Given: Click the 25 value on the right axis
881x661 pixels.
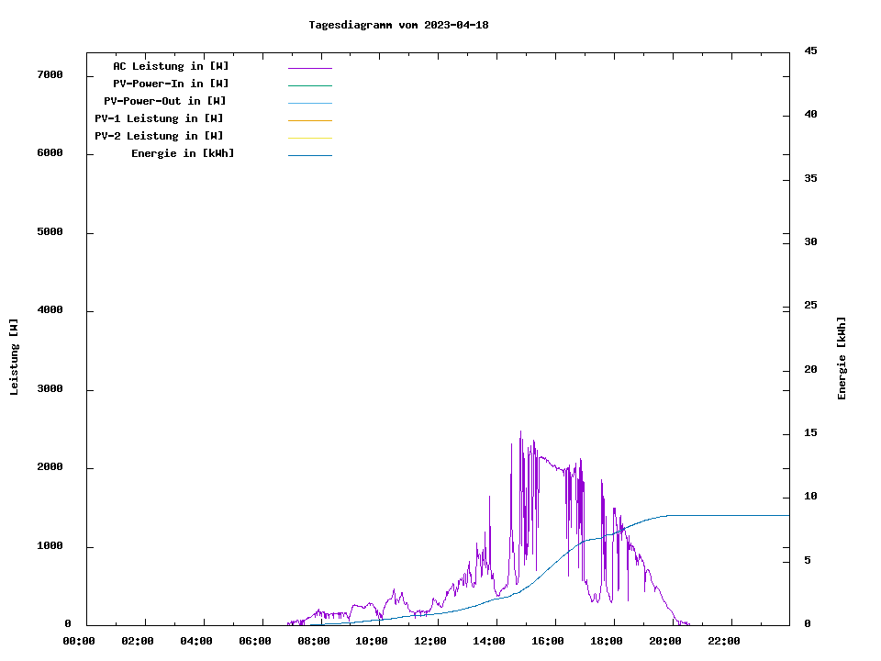Looking at the screenshot, I should click(811, 305).
